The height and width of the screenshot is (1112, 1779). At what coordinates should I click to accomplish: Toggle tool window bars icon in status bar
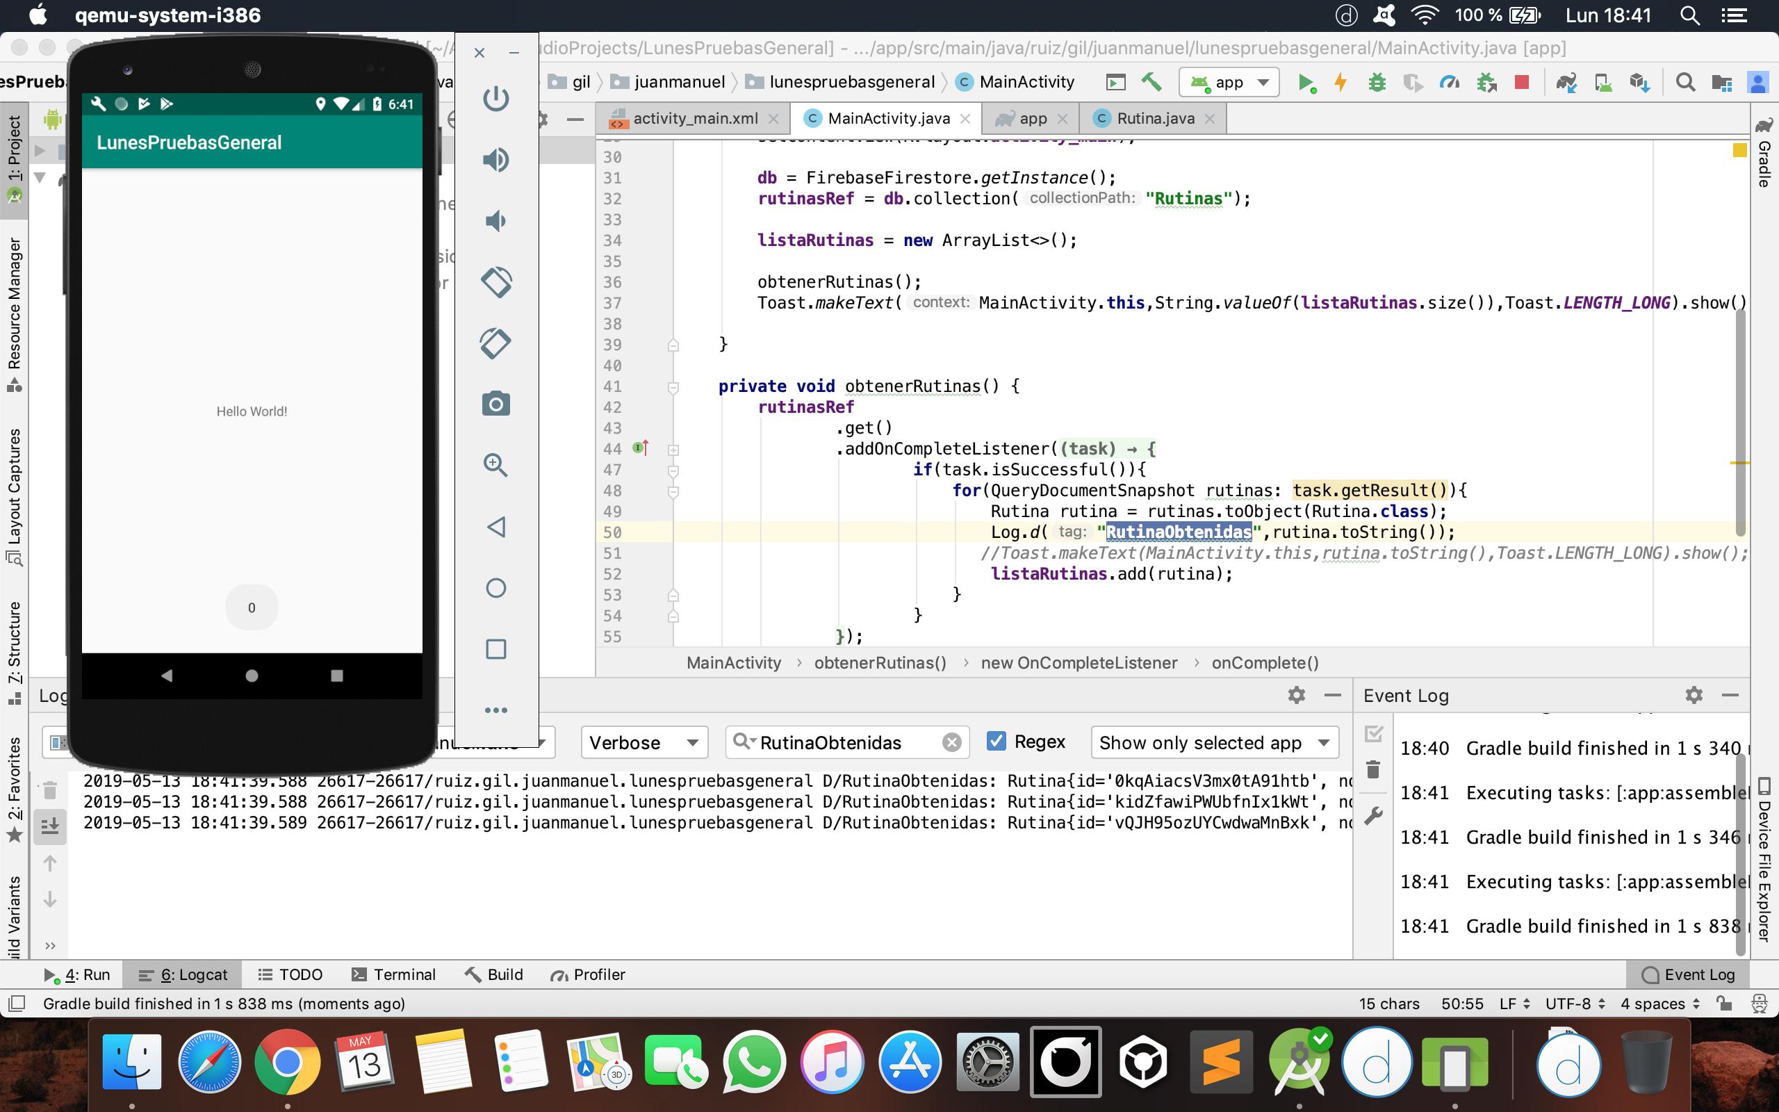(17, 1003)
